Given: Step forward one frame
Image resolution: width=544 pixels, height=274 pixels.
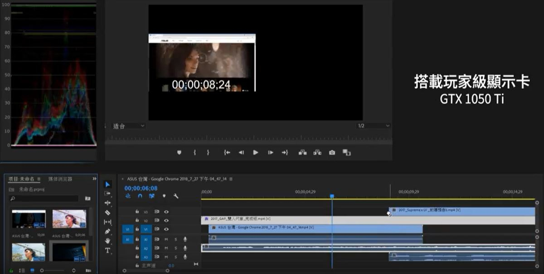Looking at the screenshot, I should [x=271, y=153].
